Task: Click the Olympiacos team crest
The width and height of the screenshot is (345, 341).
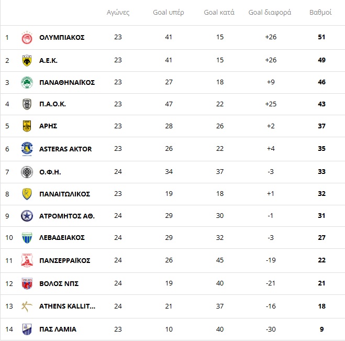Action: point(27,38)
